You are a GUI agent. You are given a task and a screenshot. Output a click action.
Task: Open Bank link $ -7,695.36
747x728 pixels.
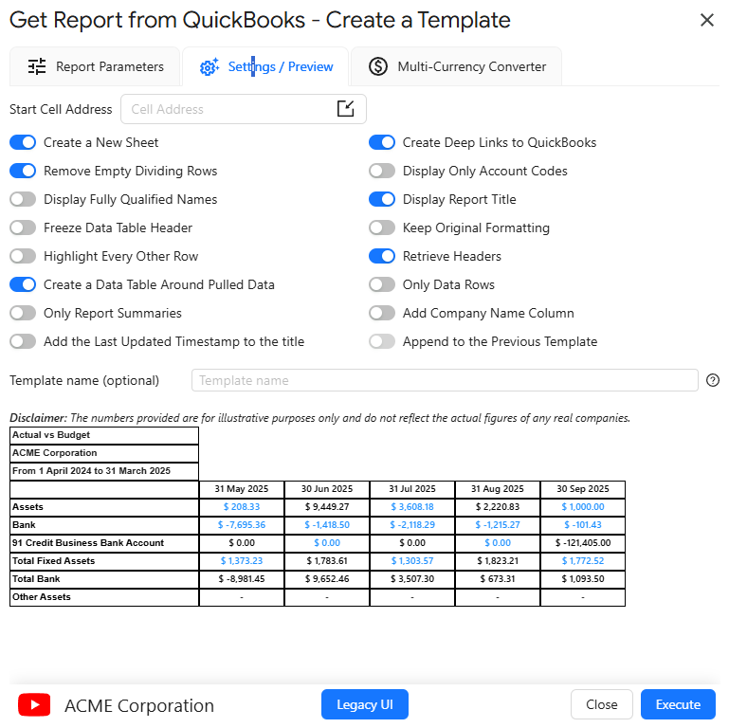click(242, 525)
